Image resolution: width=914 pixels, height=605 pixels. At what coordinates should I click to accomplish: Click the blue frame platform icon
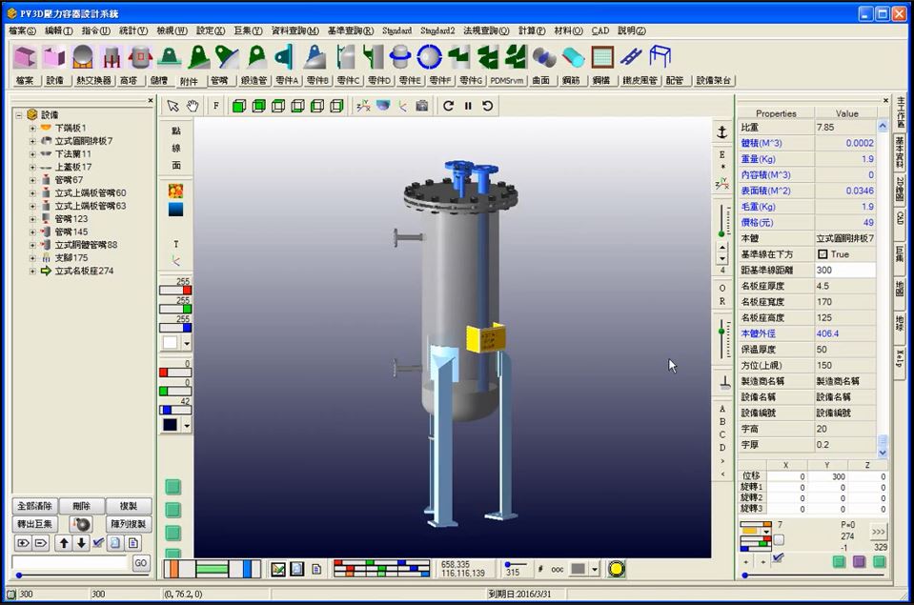click(660, 57)
